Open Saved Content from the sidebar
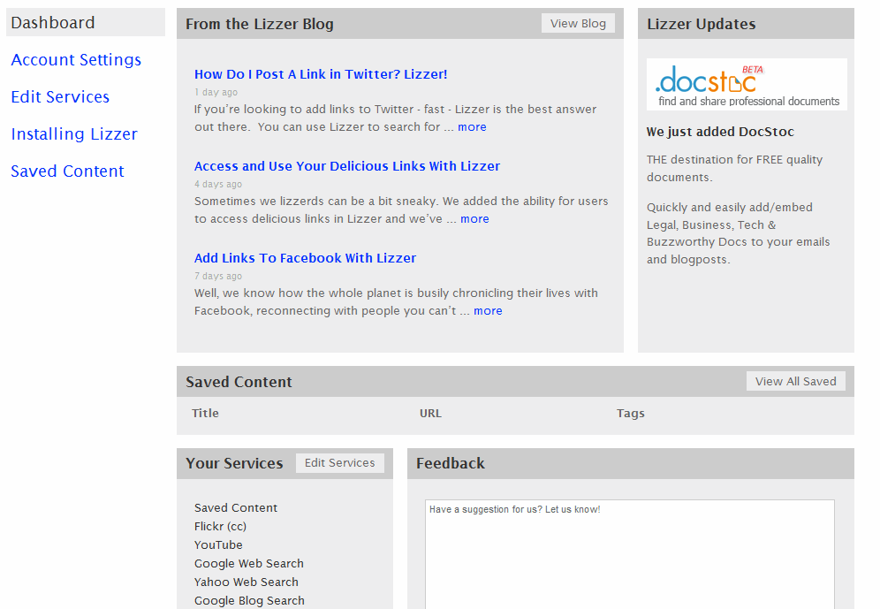 tap(67, 171)
